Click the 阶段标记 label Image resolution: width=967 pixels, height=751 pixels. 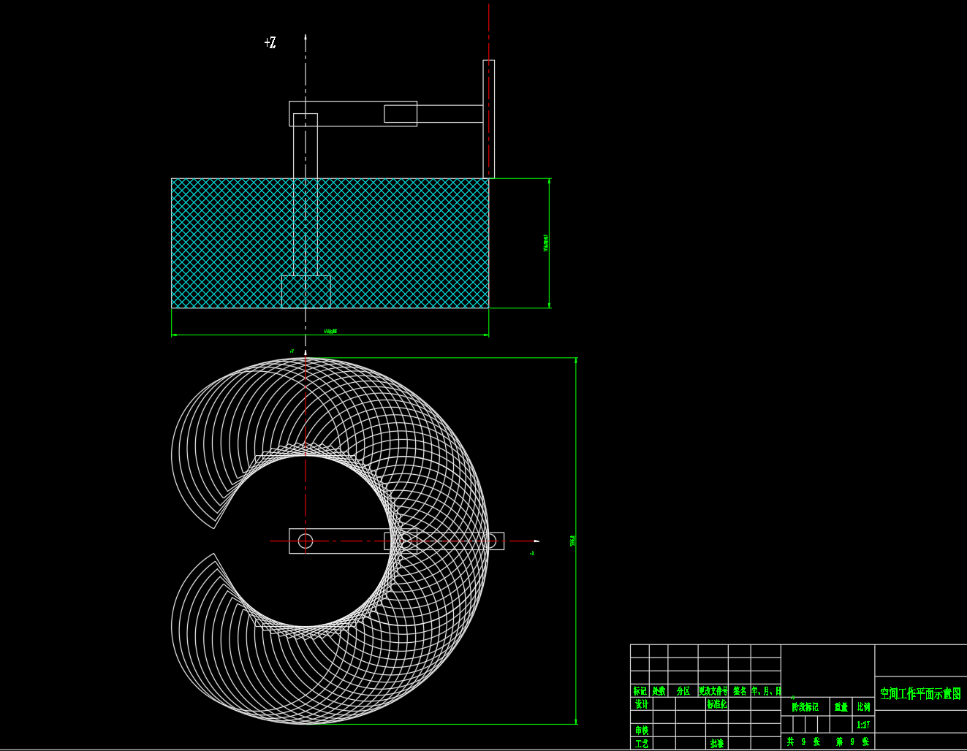[x=805, y=707]
